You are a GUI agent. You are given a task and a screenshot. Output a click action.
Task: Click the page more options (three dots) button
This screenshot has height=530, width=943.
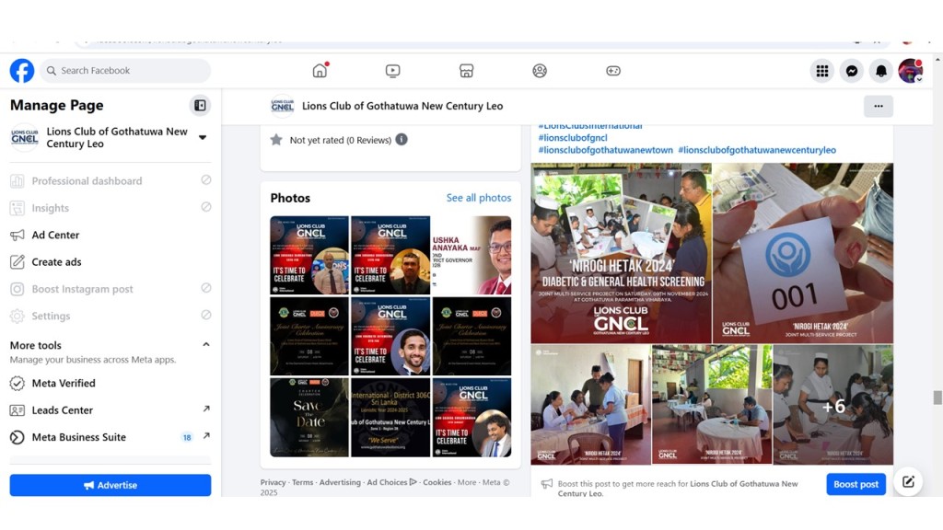878,107
